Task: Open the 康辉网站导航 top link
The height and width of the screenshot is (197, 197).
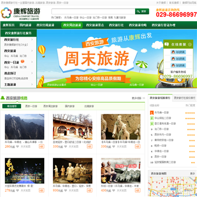Action: pyautogui.click(x=189, y=3)
